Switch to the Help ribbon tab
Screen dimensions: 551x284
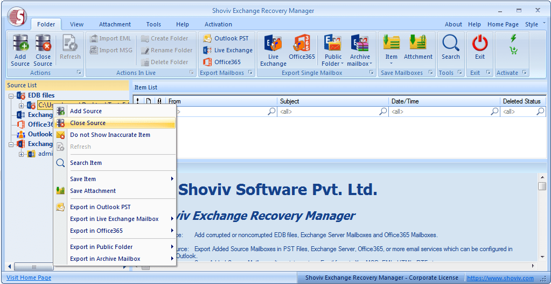183,24
